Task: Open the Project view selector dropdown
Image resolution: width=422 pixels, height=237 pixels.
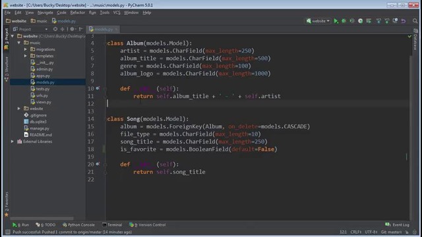Action: pos(30,29)
